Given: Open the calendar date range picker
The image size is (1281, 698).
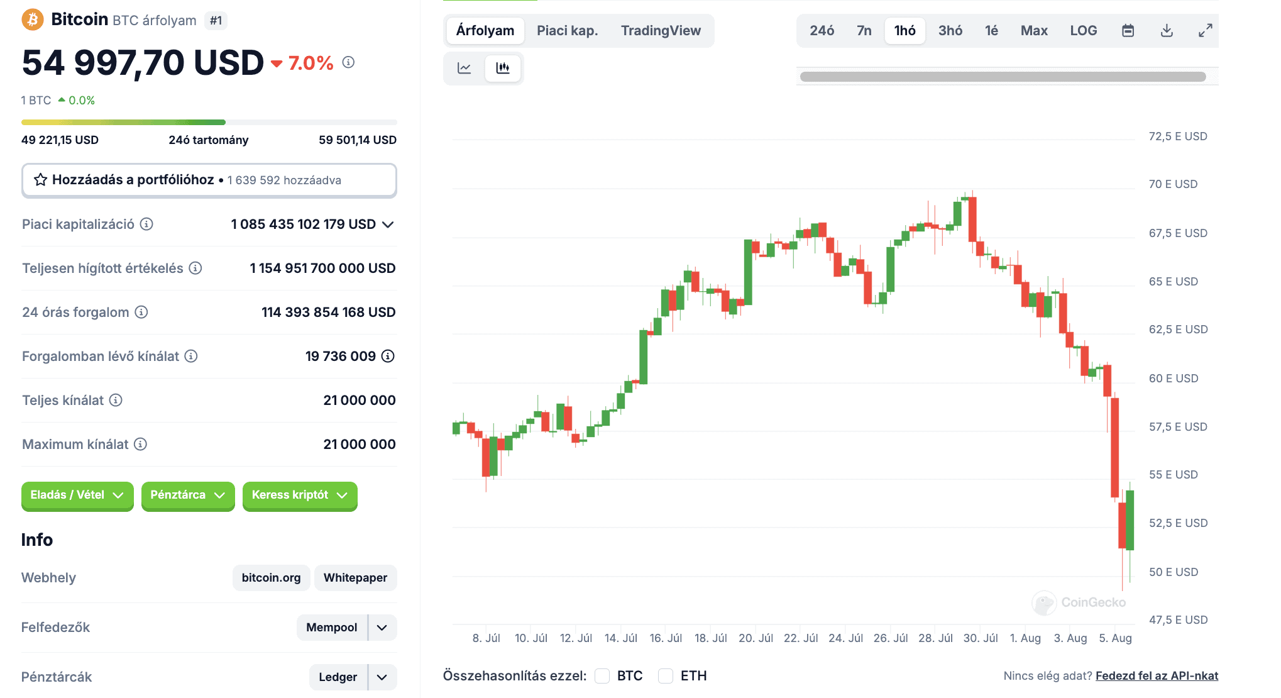Looking at the screenshot, I should 1128,30.
